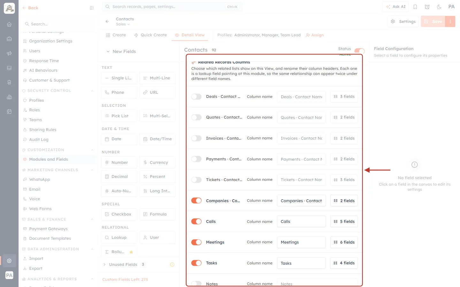
Task: Click the PA avatar at bottom of left rail
Action: tap(9, 275)
